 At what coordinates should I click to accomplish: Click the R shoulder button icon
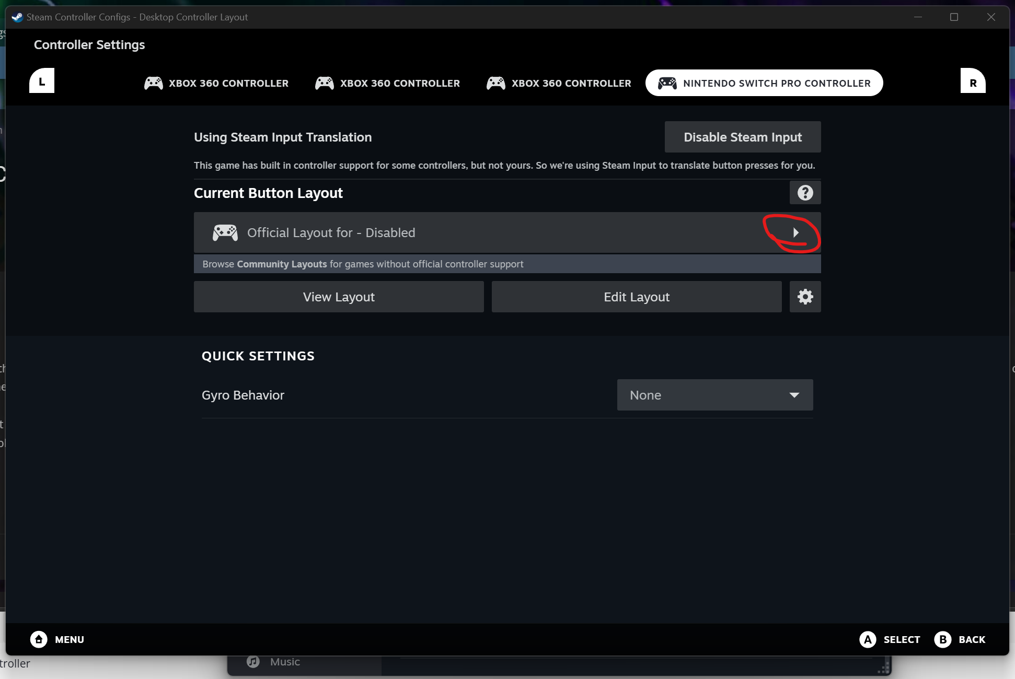click(x=973, y=81)
